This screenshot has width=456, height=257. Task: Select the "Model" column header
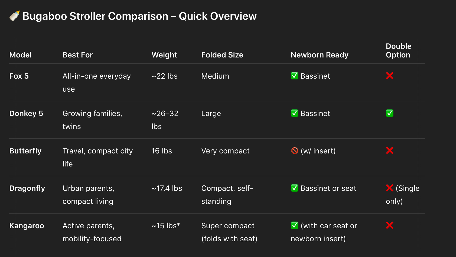pos(20,55)
